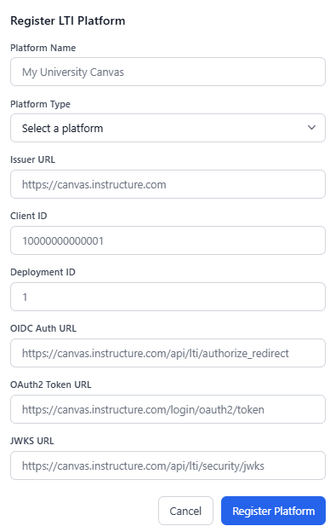Viewport: 330px width, 532px height.
Task: Click the Platform Name input field
Action: (x=168, y=72)
